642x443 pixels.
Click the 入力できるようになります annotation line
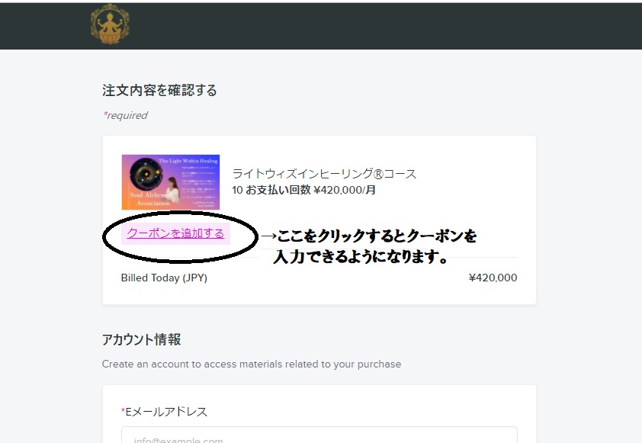tap(361, 257)
